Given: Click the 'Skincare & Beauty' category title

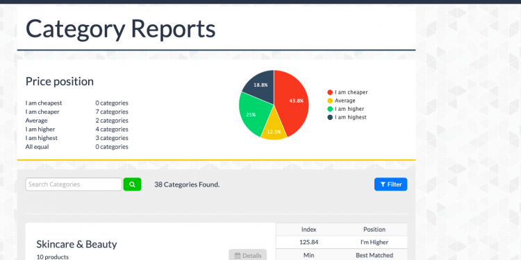Looking at the screenshot, I should 76,245.
